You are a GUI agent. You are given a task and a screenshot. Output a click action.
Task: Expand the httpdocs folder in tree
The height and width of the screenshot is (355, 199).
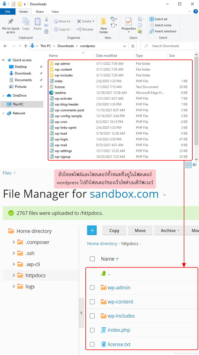click(x=14, y=275)
